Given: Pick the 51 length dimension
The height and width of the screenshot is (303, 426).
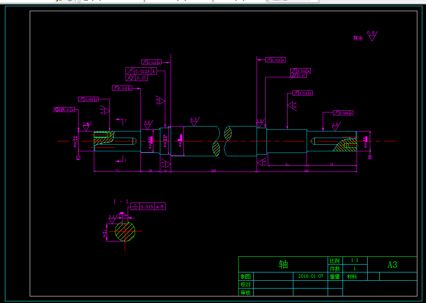Looking at the screenshot, I should pos(287,165).
